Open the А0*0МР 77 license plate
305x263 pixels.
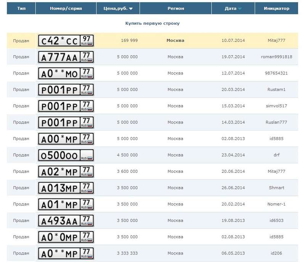tap(66, 237)
